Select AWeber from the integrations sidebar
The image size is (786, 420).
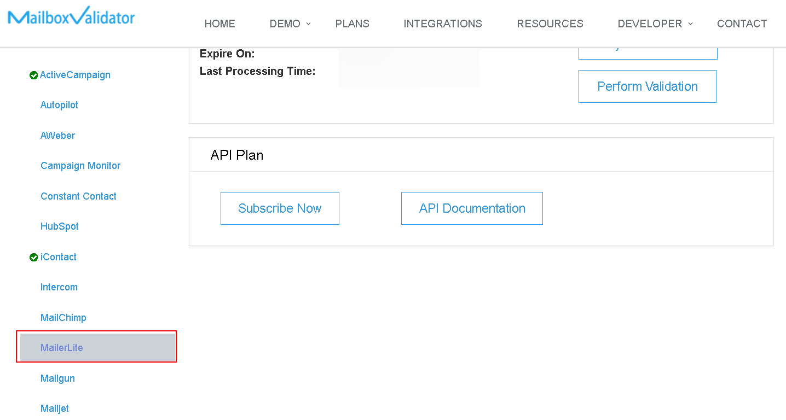coord(57,135)
